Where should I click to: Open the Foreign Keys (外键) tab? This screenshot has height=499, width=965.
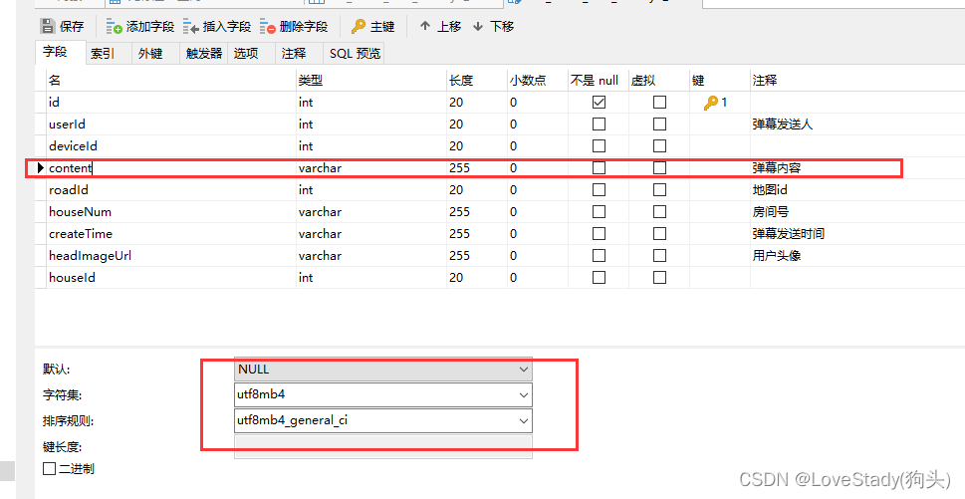155,54
